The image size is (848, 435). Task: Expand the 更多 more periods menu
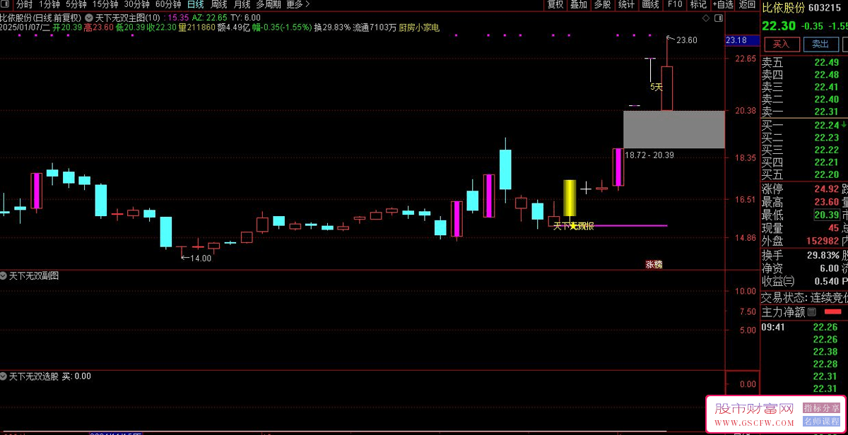click(x=298, y=4)
